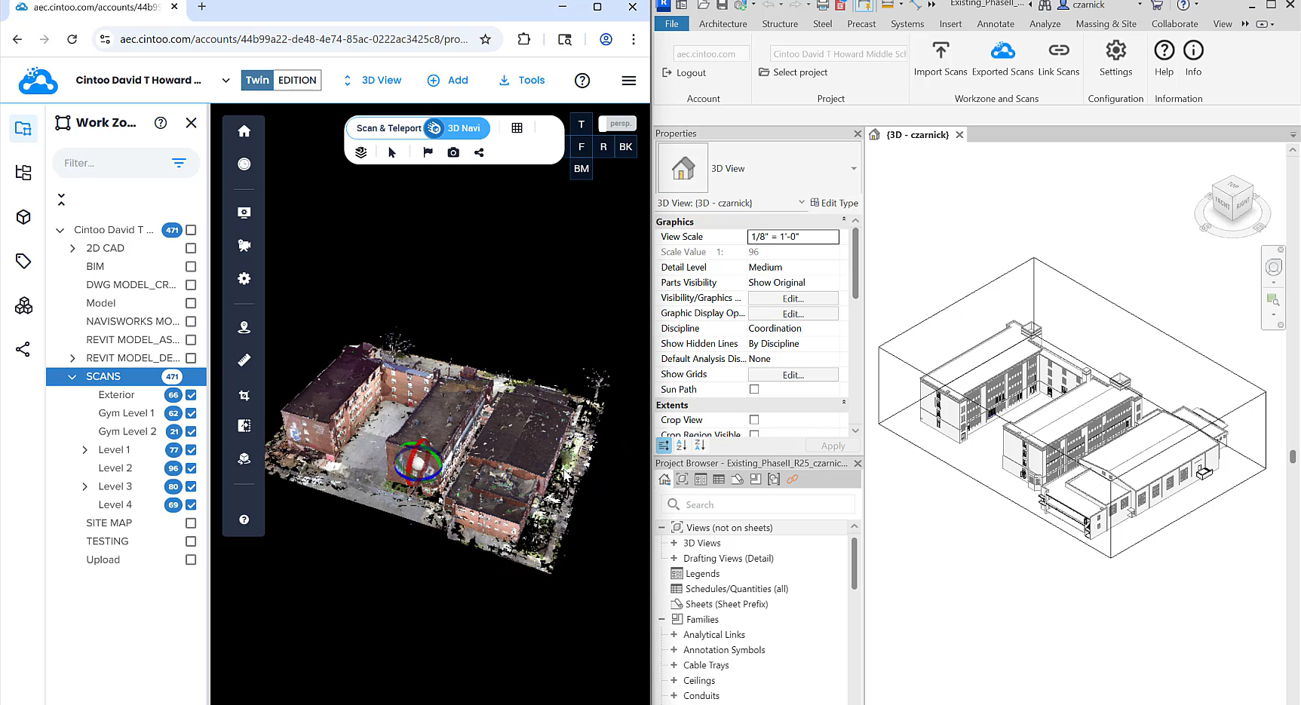1301x705 pixels.
Task: Click the cube icon in the Cintoo left sidebar
Action: (23, 217)
